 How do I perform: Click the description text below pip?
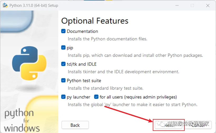135,55
